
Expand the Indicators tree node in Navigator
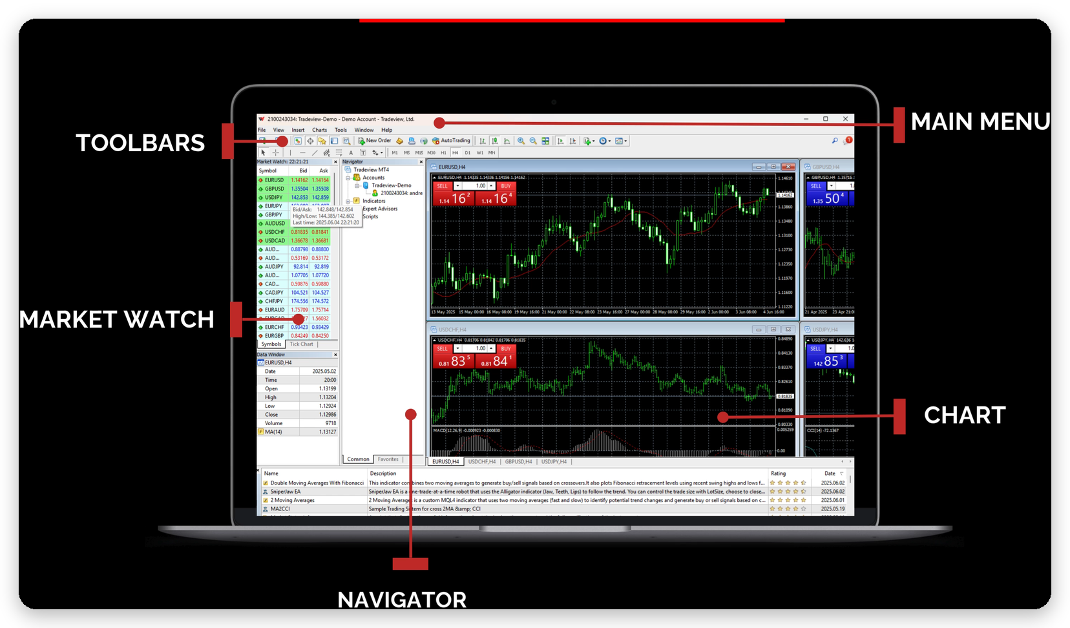pos(348,201)
